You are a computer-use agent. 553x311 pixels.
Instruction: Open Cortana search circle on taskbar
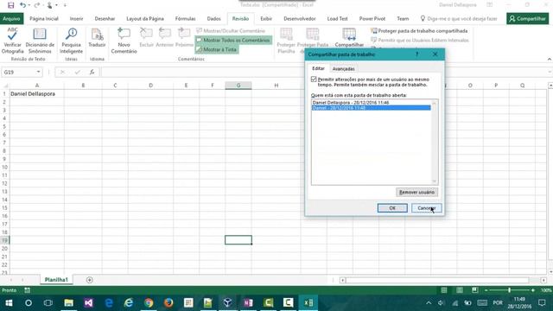point(29,303)
